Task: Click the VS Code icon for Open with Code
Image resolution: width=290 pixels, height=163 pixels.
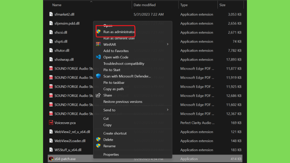Action: pos(98,57)
